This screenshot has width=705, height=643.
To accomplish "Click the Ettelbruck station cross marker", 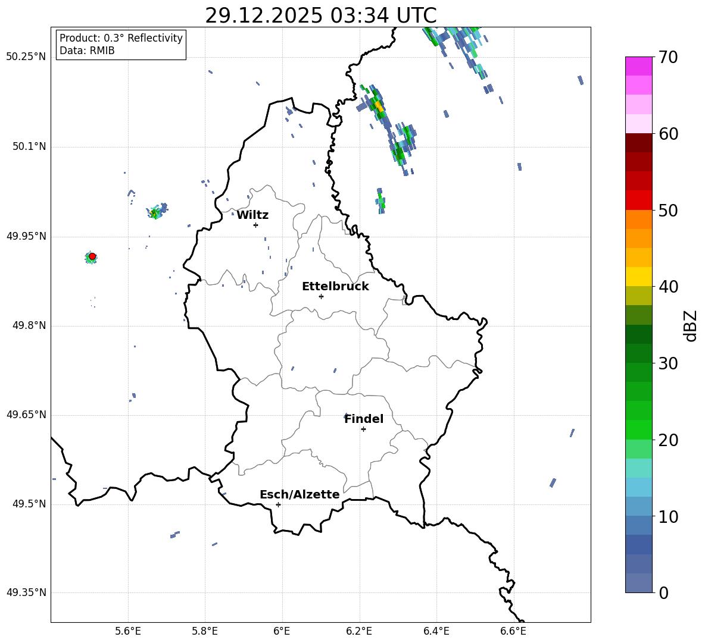I will coord(321,296).
